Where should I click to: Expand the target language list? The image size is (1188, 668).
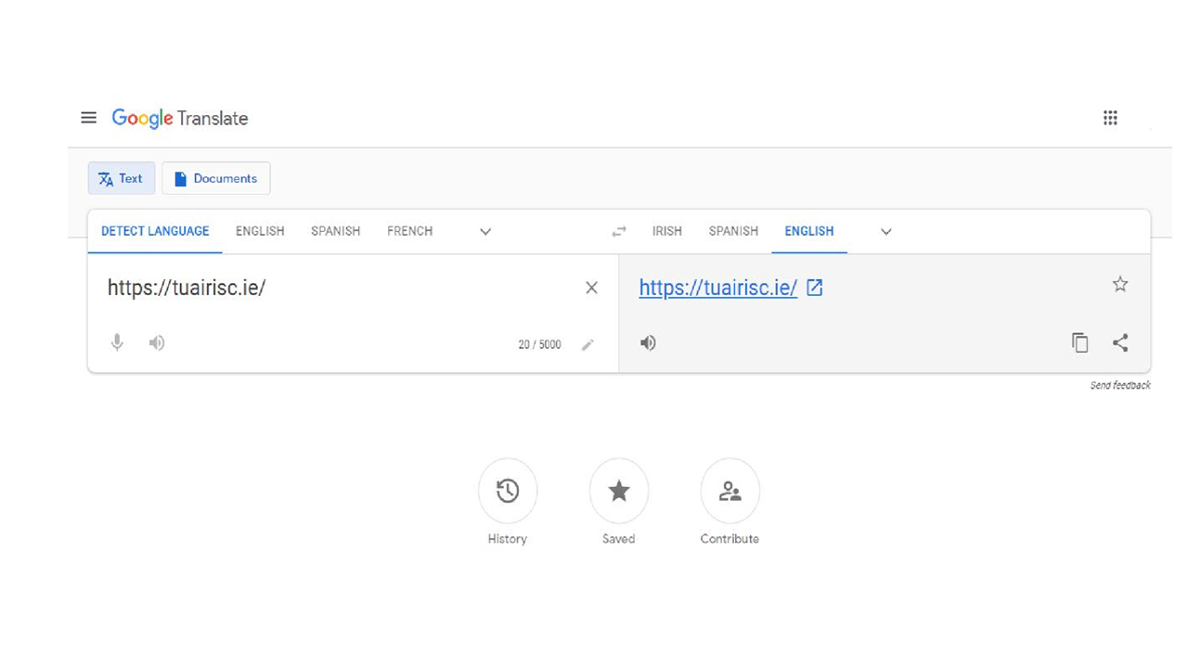coord(886,232)
